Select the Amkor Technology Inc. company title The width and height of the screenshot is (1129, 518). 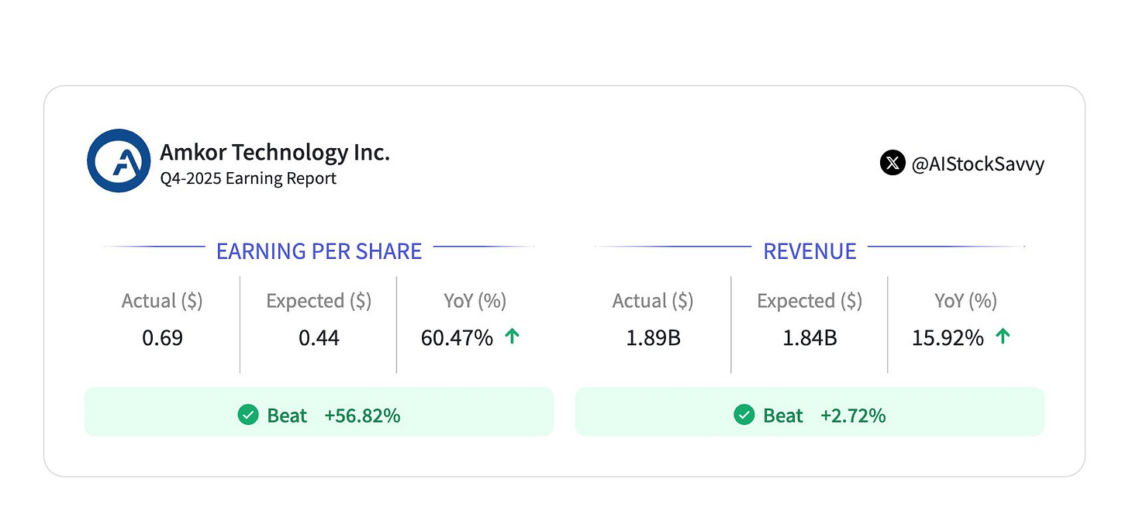click(274, 152)
